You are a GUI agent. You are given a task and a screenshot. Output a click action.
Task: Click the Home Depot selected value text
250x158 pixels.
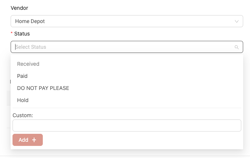[x=30, y=21]
